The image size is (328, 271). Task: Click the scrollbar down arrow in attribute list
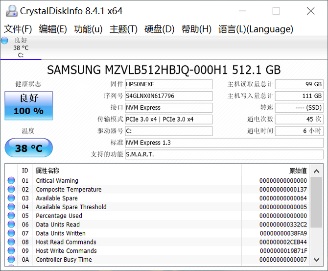316,259
